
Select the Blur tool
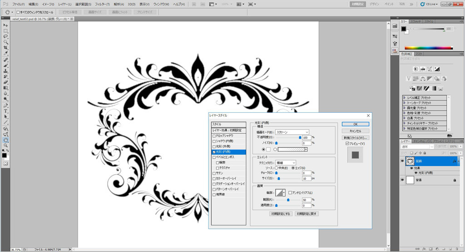click(5, 94)
